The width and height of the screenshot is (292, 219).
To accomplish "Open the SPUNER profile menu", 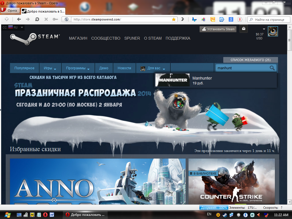I will pos(132,38).
